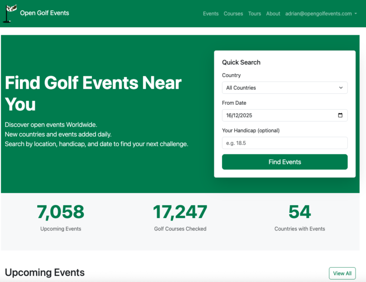Click the Find Golf Events Near You heading
Image resolution: width=366 pixels, height=282 pixels.
[93, 93]
